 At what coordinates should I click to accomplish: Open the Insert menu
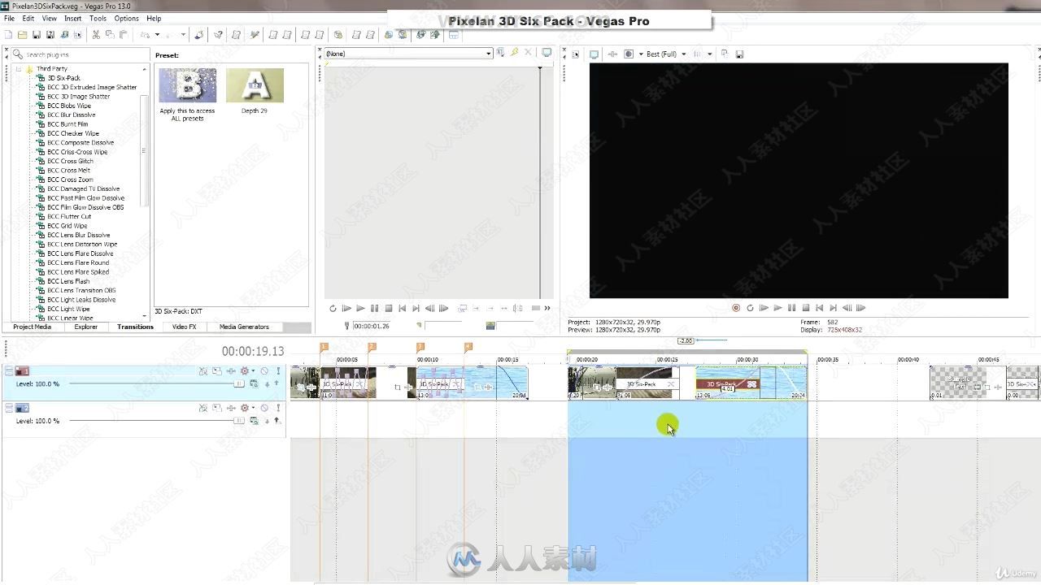pyautogui.click(x=72, y=18)
